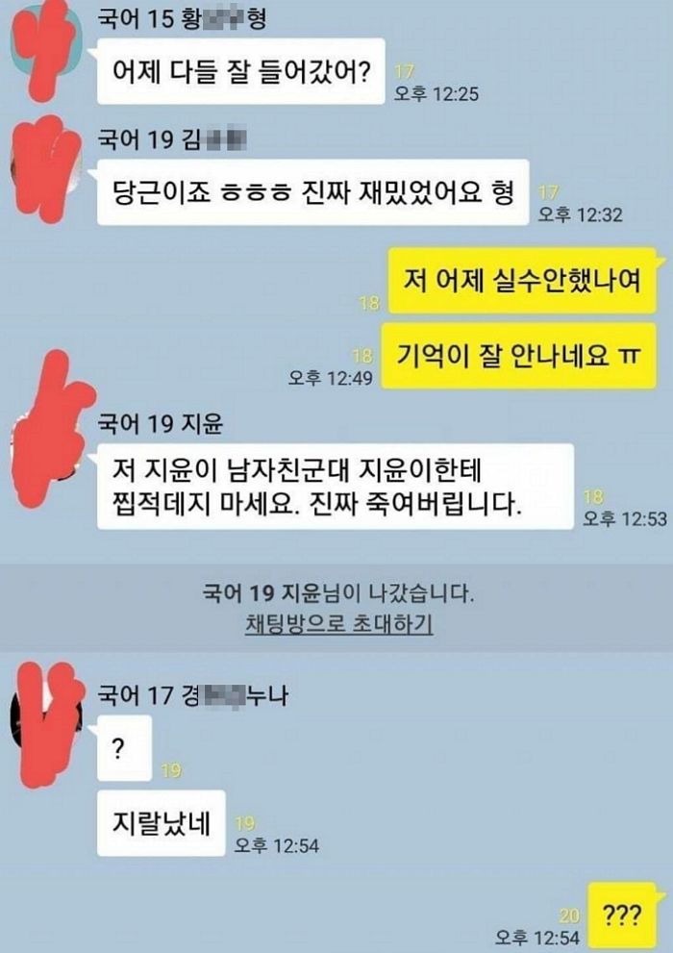Click the 지윤님이 나갔습니다 notice
673x953 pixels.
pos(338,592)
